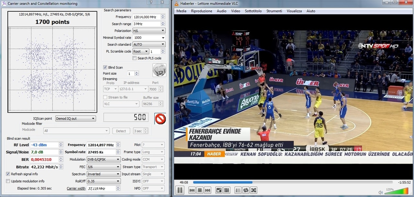414x197 pixels.
Task: Open the Riproduzione menu
Action: click(202, 11)
